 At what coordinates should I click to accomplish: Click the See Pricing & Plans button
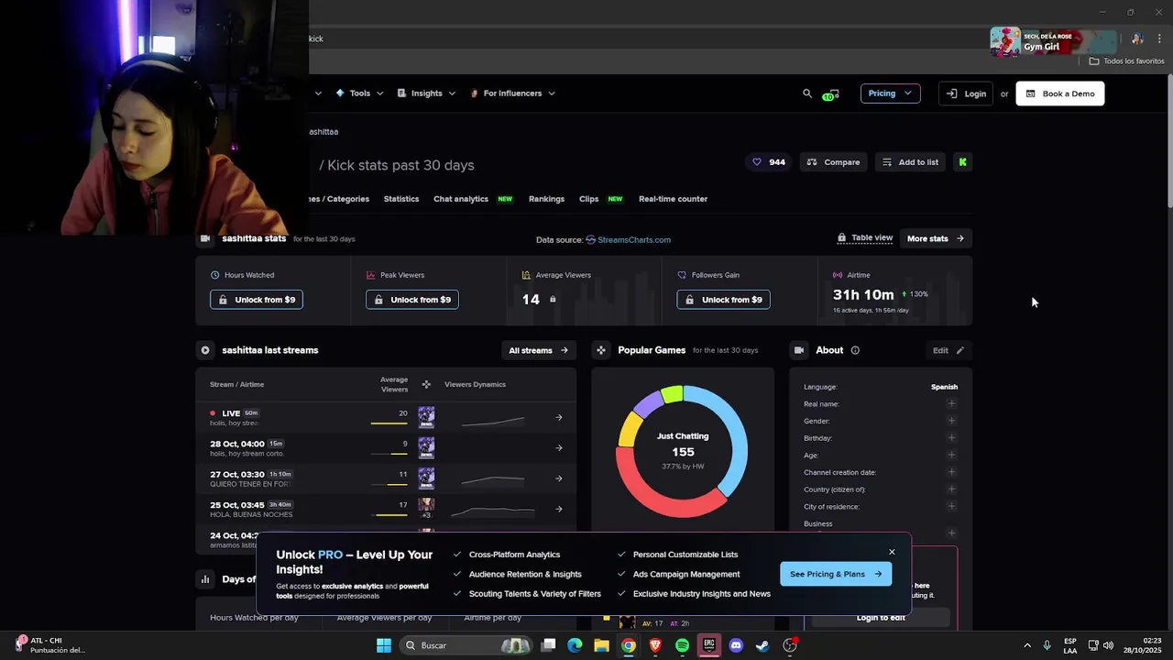[x=836, y=574]
